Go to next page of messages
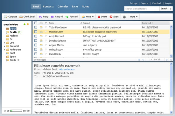This screenshot has height=116, width=175. [167, 60]
